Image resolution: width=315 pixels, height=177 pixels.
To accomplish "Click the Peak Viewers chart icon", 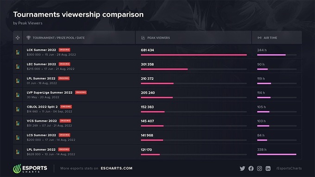I will click(x=143, y=38).
